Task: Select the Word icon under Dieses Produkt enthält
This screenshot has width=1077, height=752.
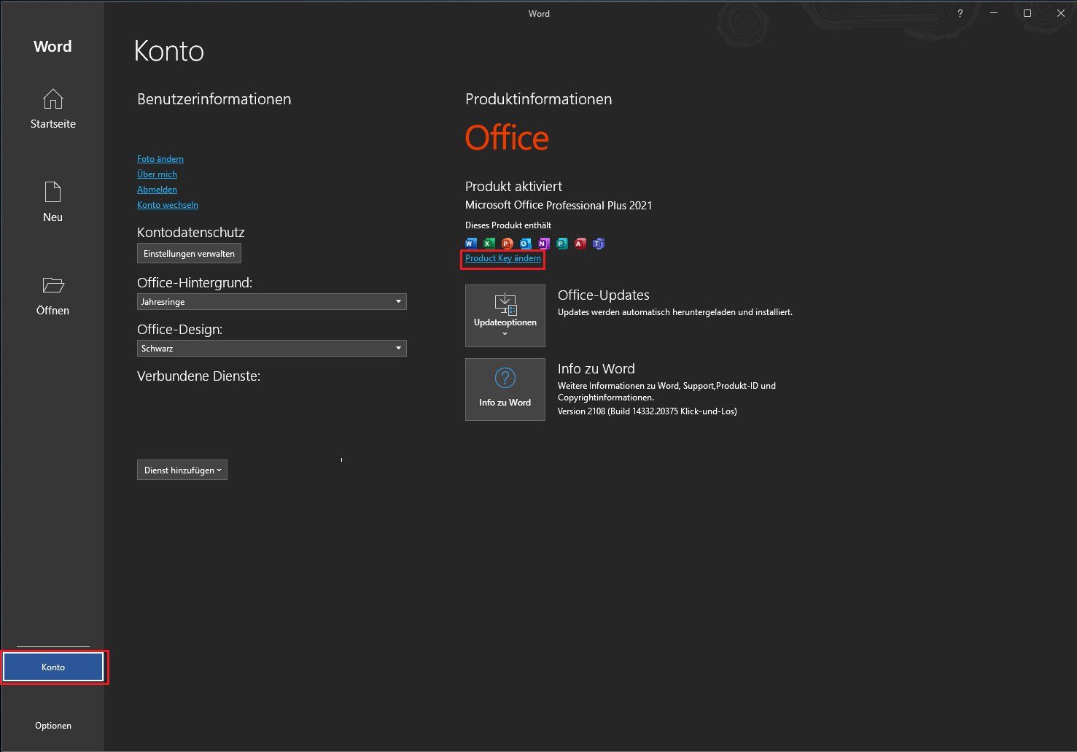Action: coord(470,243)
